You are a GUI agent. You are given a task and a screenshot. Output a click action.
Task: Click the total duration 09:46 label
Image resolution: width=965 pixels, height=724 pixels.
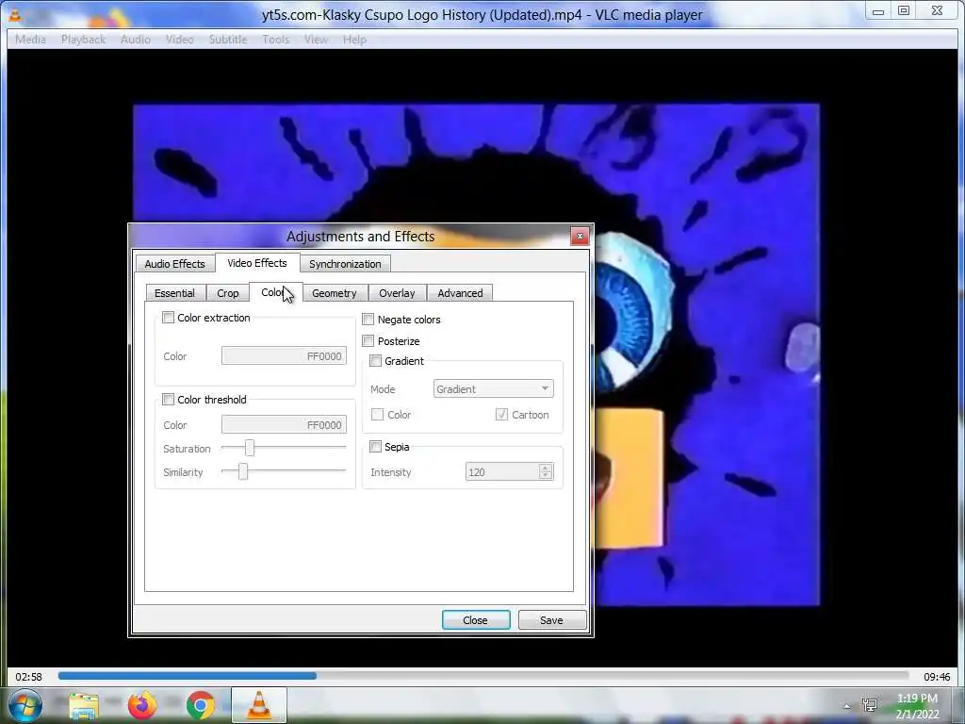[937, 677]
